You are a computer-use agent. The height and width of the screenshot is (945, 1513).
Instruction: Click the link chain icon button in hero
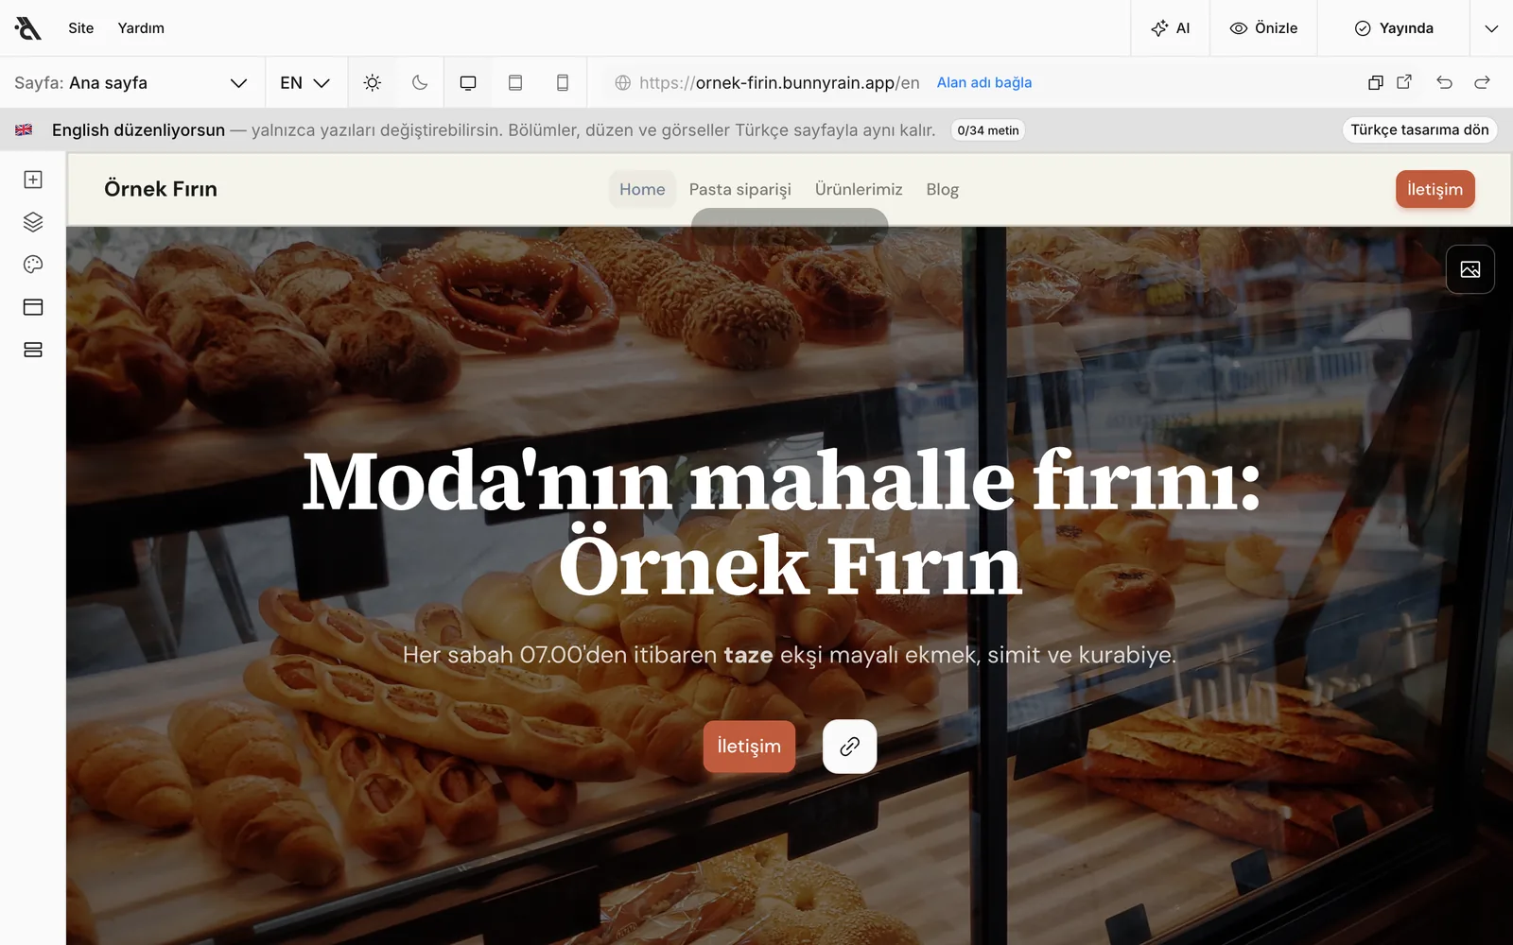[x=849, y=747]
